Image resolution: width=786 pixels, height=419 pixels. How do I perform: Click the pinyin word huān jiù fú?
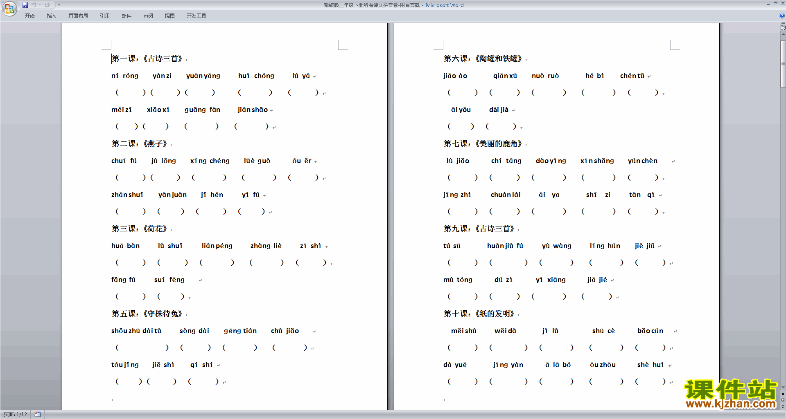(505, 246)
